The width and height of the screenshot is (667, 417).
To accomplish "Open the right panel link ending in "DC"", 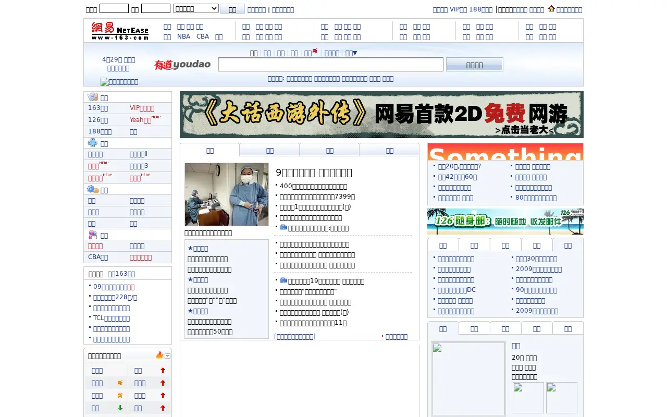I will (457, 290).
